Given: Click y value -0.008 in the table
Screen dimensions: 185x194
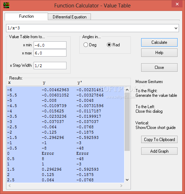Looking at the screenshot, I should click(49, 100).
